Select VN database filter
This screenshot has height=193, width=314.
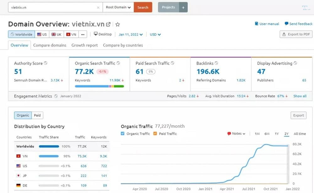(71, 34)
